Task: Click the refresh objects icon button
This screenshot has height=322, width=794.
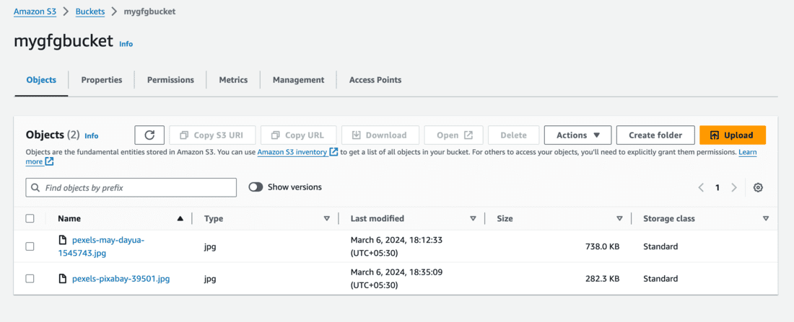Action: click(x=149, y=135)
